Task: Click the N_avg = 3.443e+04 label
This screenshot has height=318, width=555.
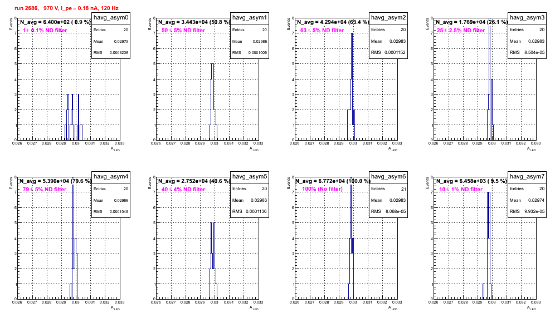Action: 193,22
